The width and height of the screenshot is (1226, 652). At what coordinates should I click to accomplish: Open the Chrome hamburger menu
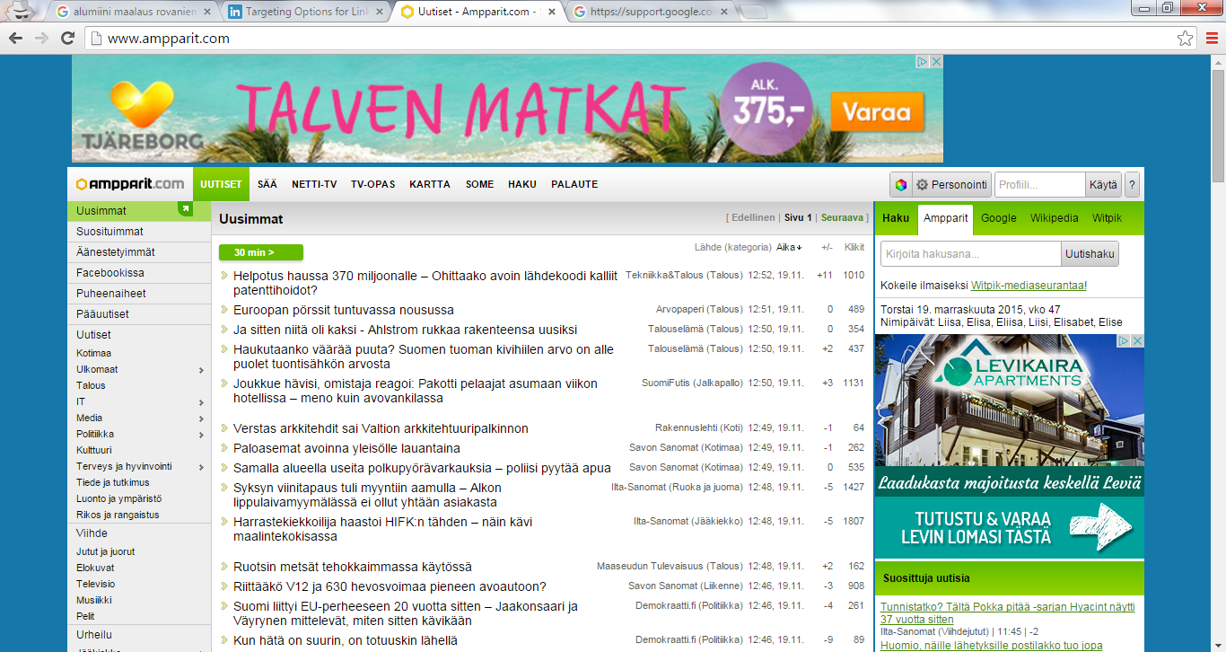point(1213,39)
